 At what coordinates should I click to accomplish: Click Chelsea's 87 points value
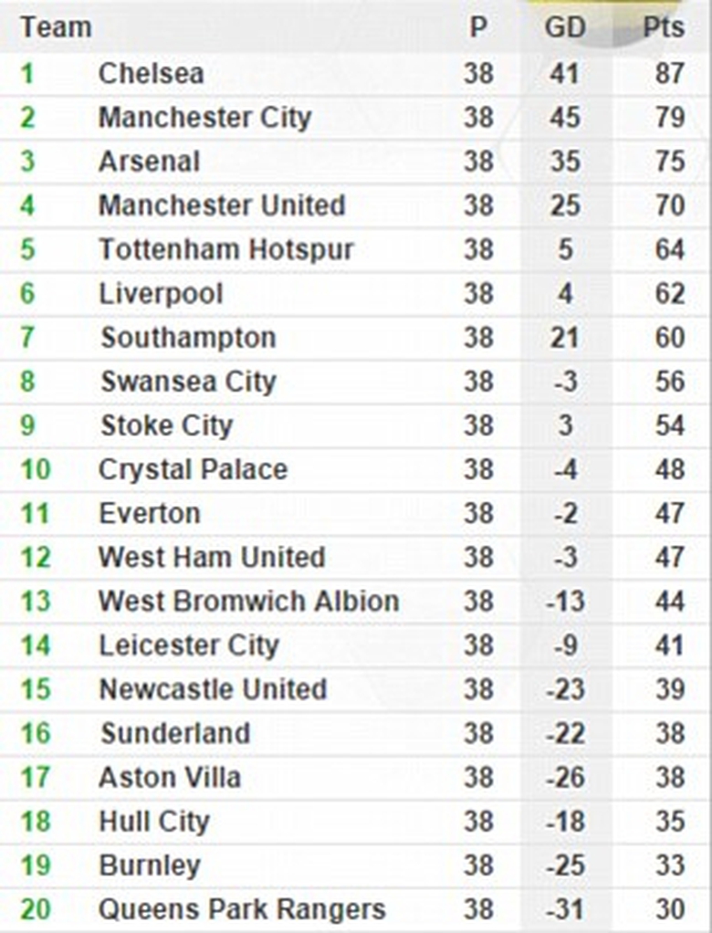click(669, 74)
